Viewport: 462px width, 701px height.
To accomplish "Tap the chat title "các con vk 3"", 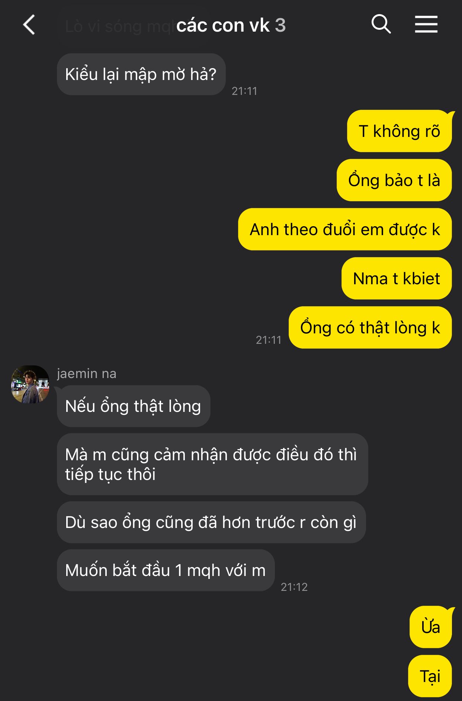I will [231, 25].
